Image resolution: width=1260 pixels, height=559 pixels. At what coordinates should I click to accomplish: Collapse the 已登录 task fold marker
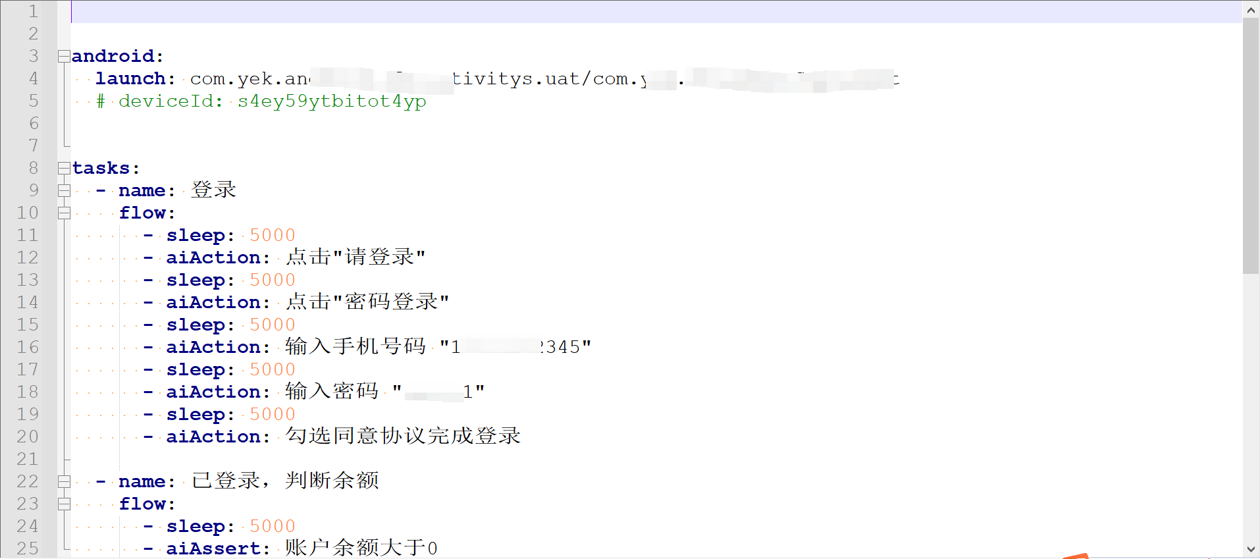pyautogui.click(x=64, y=482)
